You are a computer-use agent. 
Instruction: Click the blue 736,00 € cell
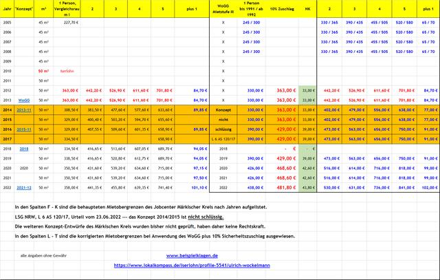[379, 188]
